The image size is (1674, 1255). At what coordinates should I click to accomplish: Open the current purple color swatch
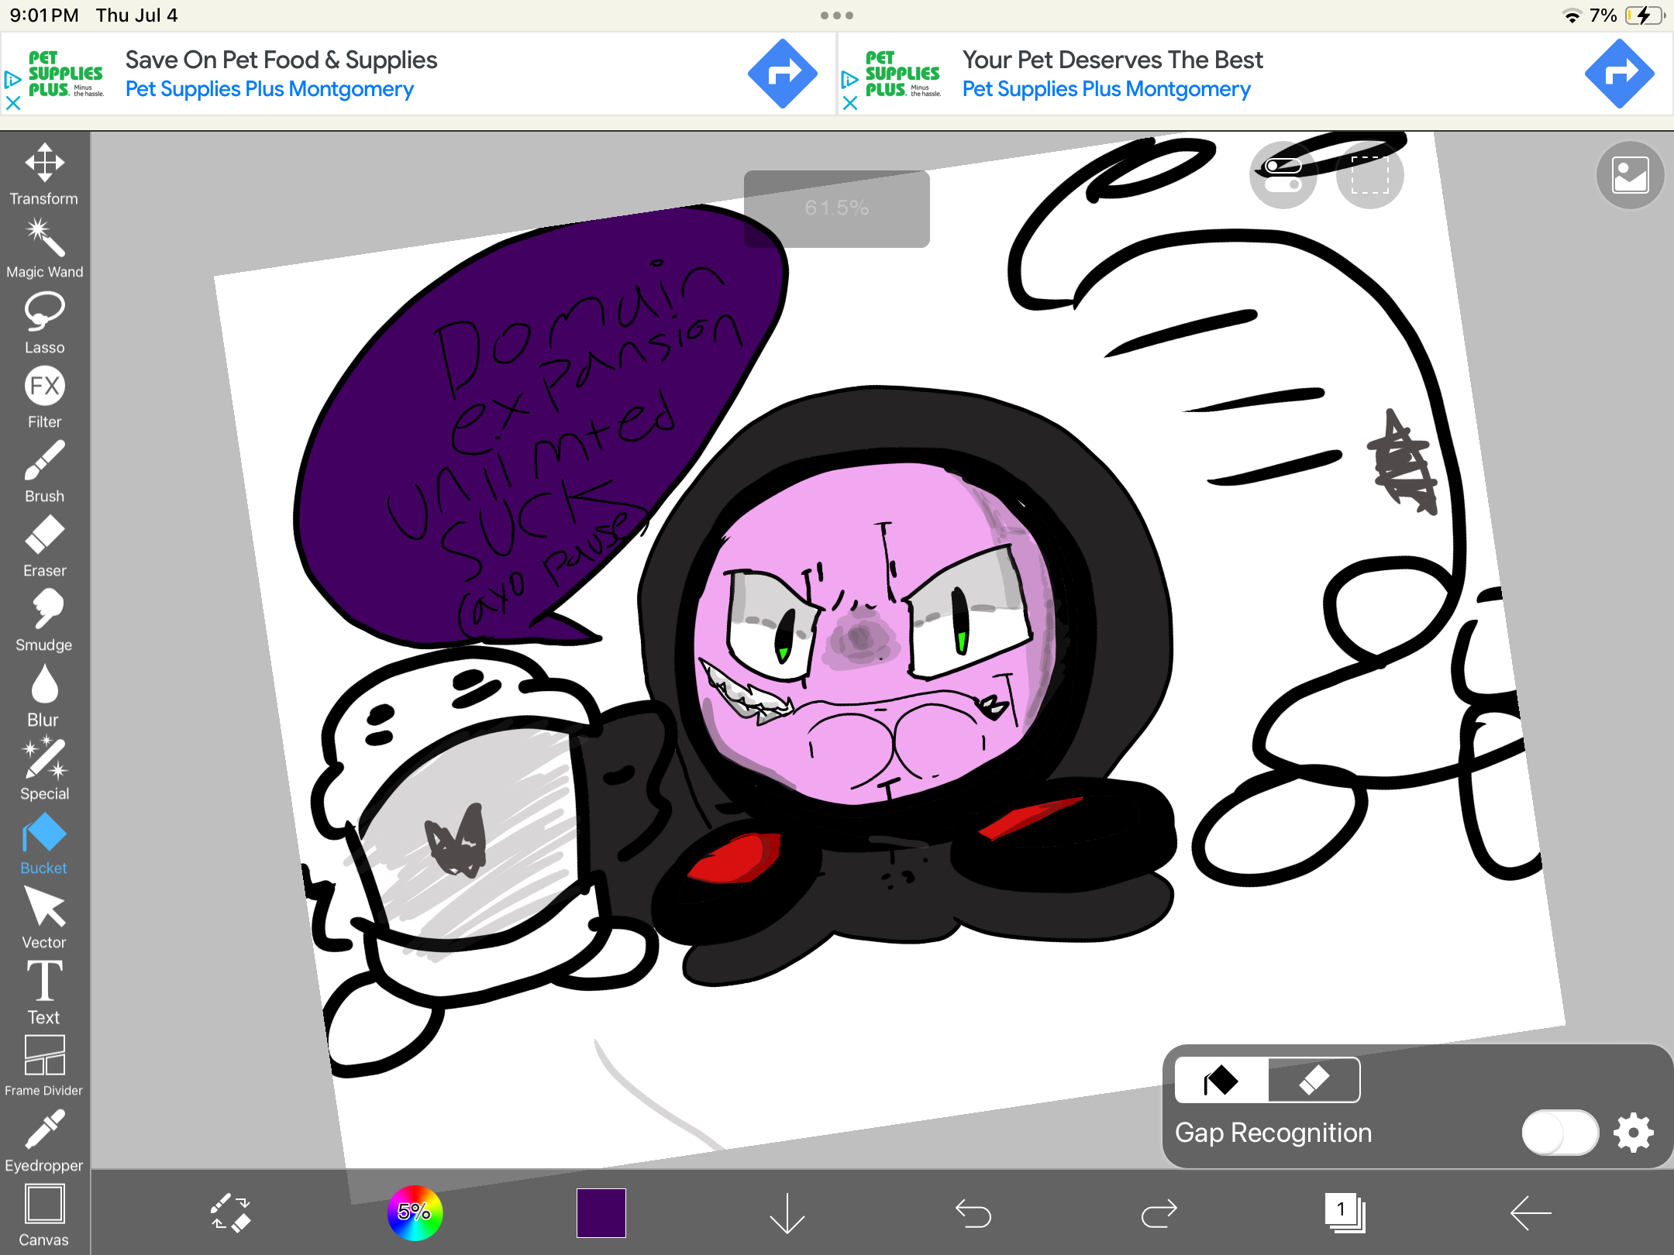tap(601, 1212)
